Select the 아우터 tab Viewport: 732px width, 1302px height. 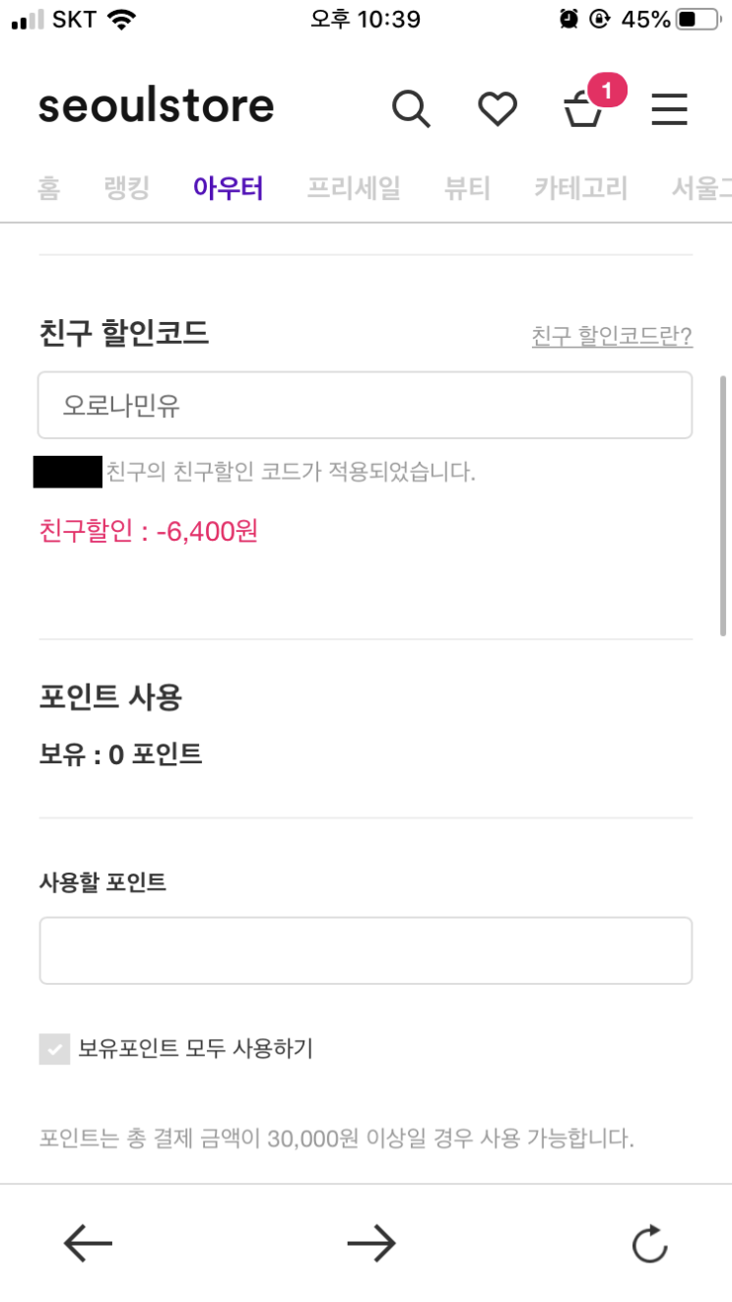[x=228, y=187]
